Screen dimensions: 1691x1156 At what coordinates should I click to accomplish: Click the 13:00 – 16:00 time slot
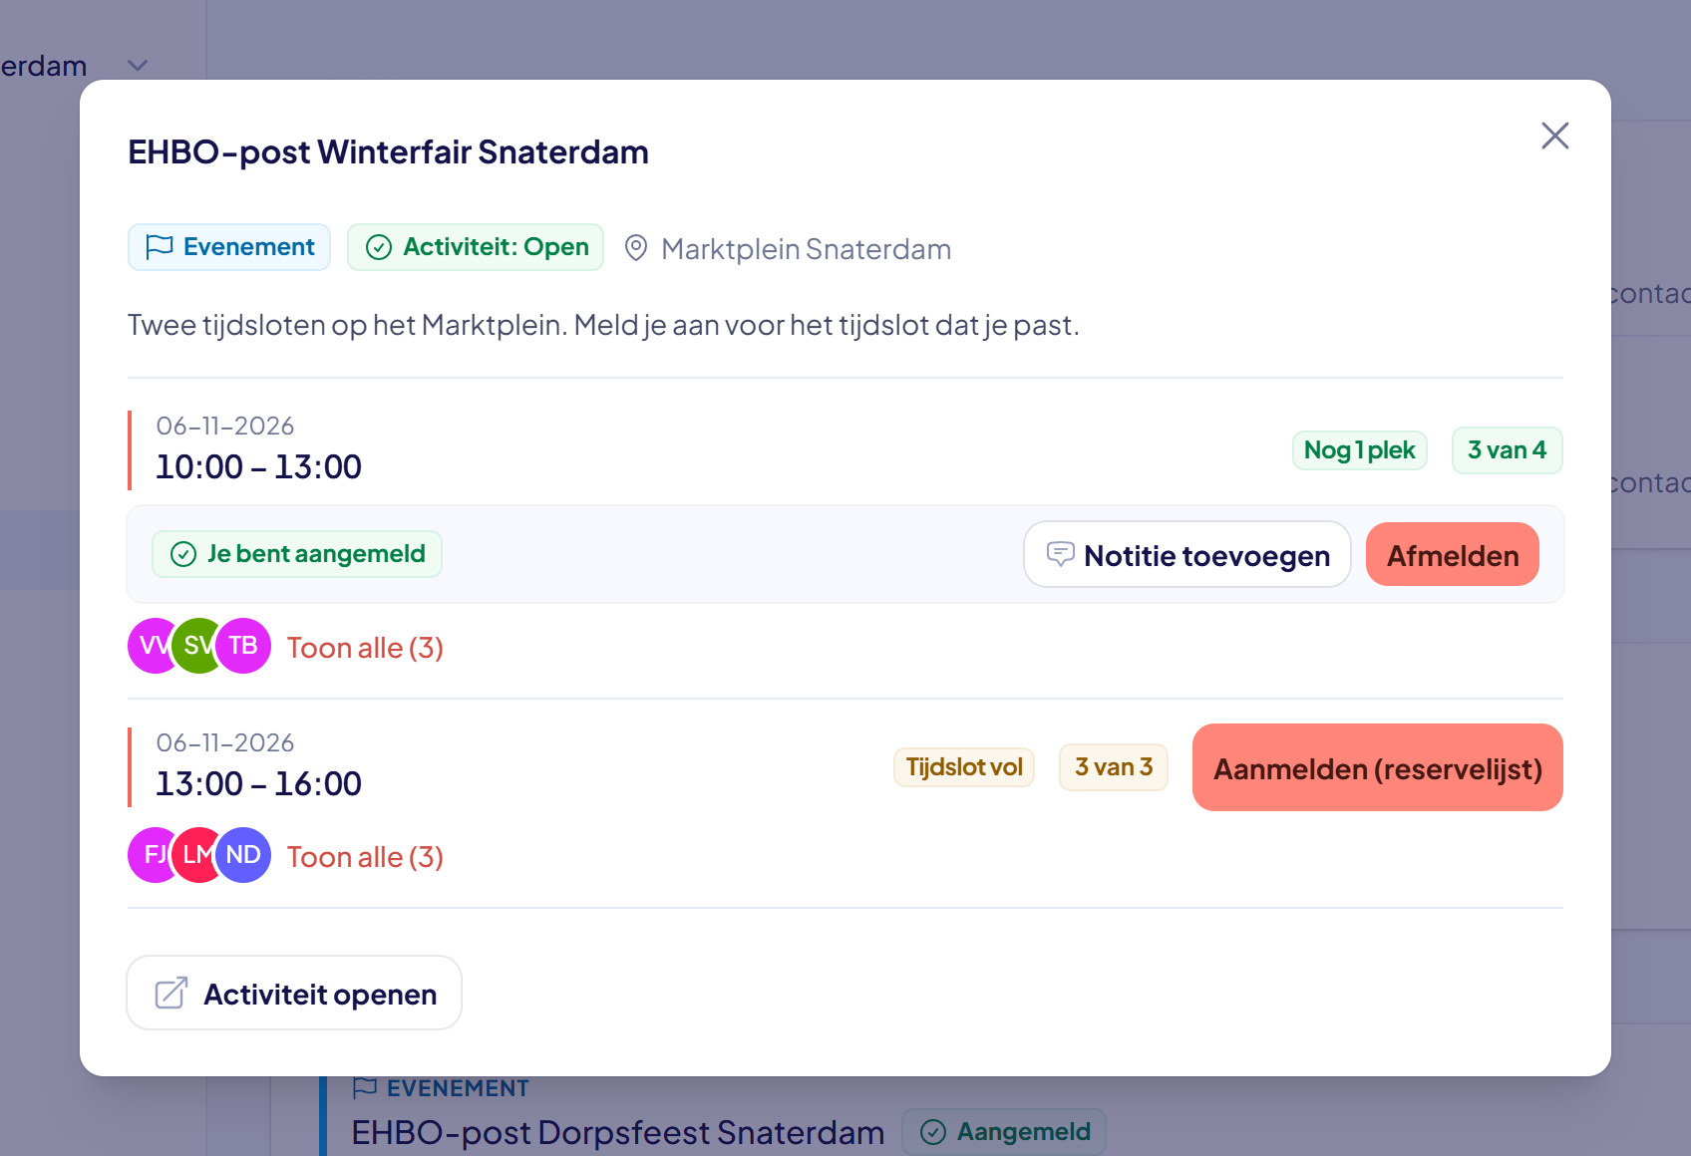pyautogui.click(x=258, y=783)
